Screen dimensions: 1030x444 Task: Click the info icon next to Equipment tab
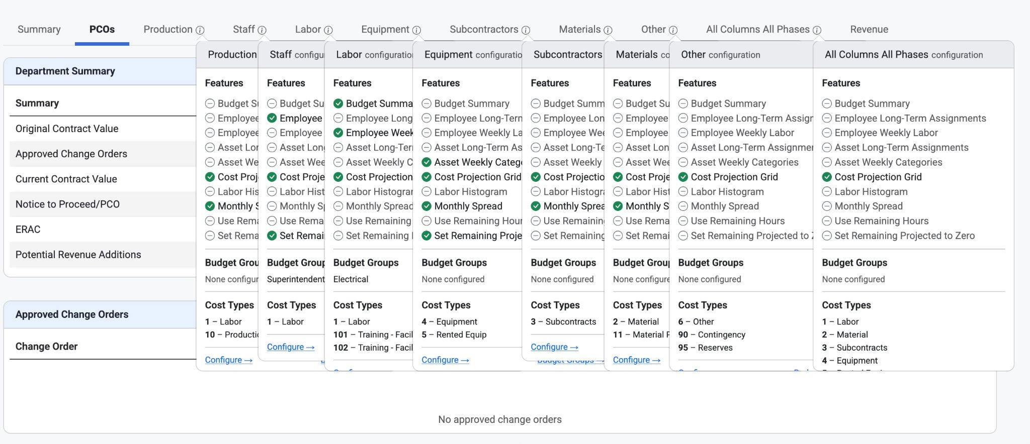point(416,30)
